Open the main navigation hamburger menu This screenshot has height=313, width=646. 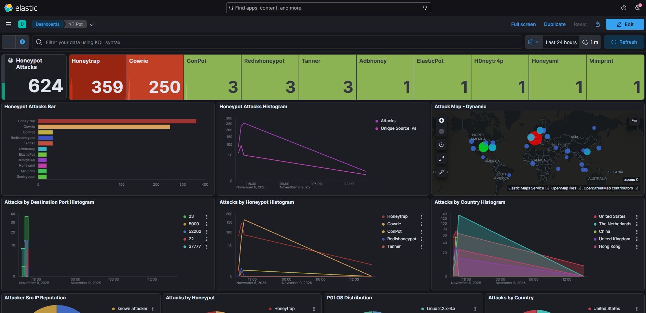(x=9, y=24)
